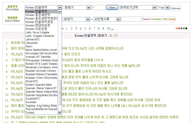Viewport: 191px width, 123px height.
Task: Click the Search button
Action: click(146, 19)
